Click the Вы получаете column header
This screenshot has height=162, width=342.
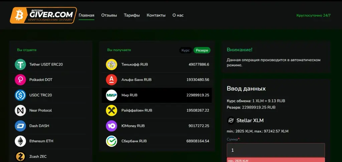tap(119, 50)
